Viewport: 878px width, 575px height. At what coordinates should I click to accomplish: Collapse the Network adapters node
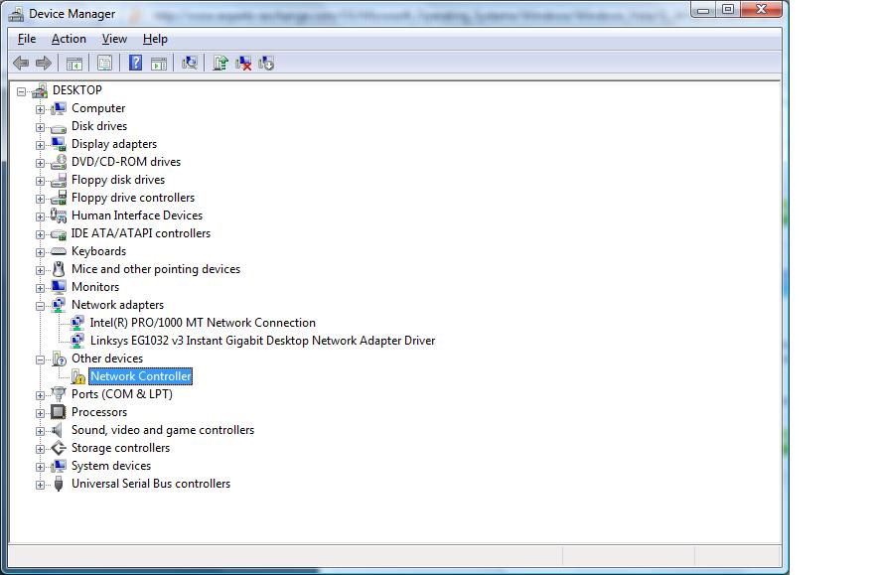[x=40, y=305]
